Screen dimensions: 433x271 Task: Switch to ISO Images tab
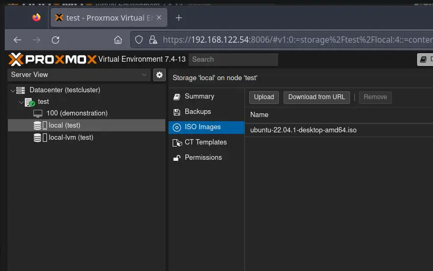[x=206, y=127]
